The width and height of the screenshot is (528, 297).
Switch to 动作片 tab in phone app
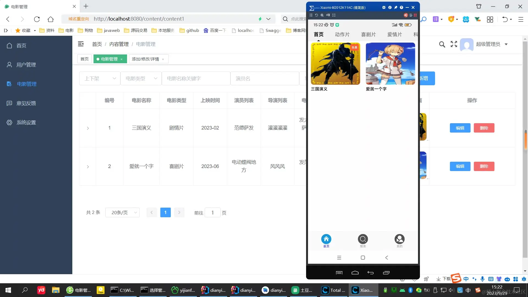[342, 34]
